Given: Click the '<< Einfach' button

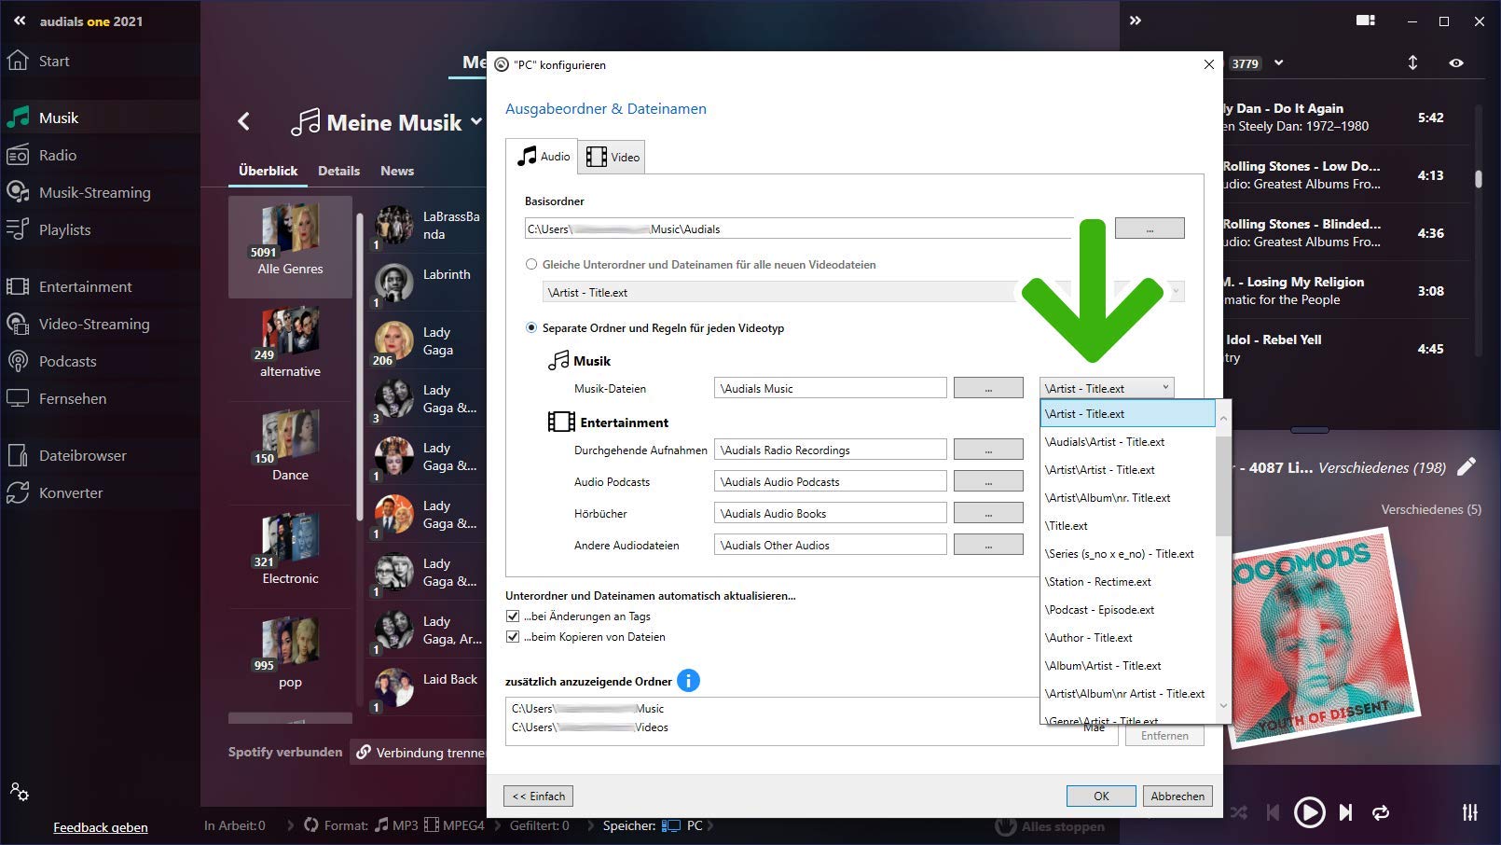Looking at the screenshot, I should coord(539,796).
